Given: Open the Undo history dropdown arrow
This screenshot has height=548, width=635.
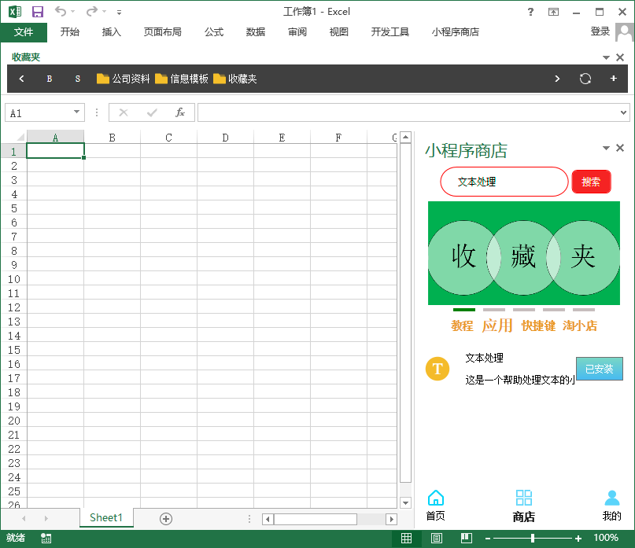Looking at the screenshot, I should click(73, 11).
